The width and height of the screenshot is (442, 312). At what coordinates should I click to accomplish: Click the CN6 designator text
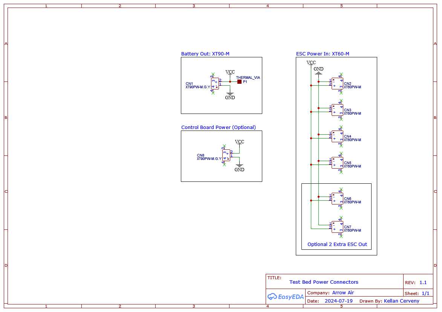(x=347, y=199)
